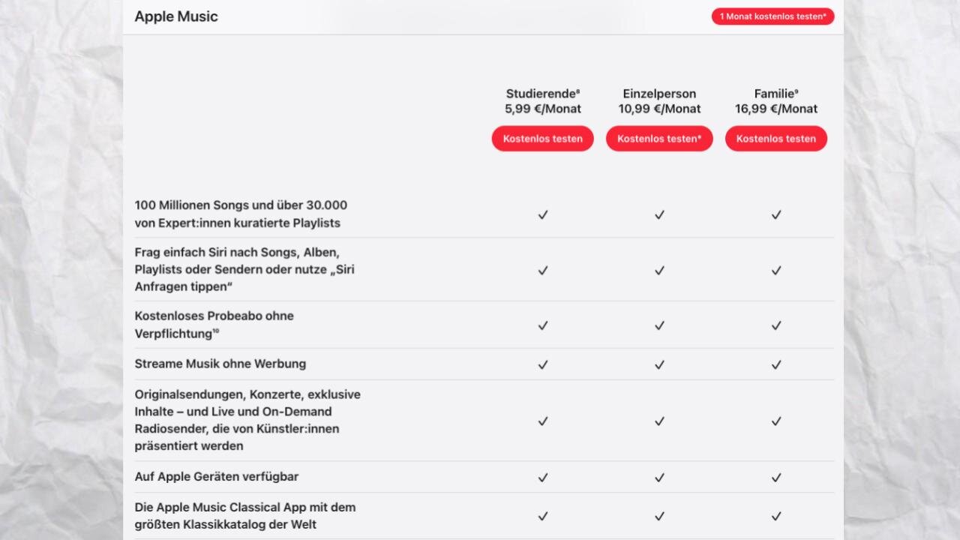Screen dimensions: 960x540
Task: Click Familie checkmark for 'Auf Apple Geräten verfügbar'
Action: (776, 477)
